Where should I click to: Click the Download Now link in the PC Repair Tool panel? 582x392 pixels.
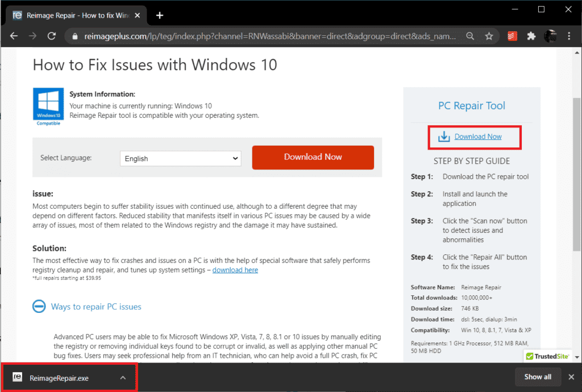point(478,137)
